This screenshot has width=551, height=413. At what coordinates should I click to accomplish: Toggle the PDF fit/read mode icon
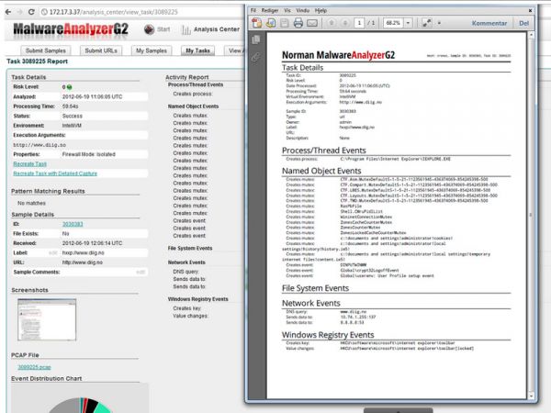click(427, 23)
